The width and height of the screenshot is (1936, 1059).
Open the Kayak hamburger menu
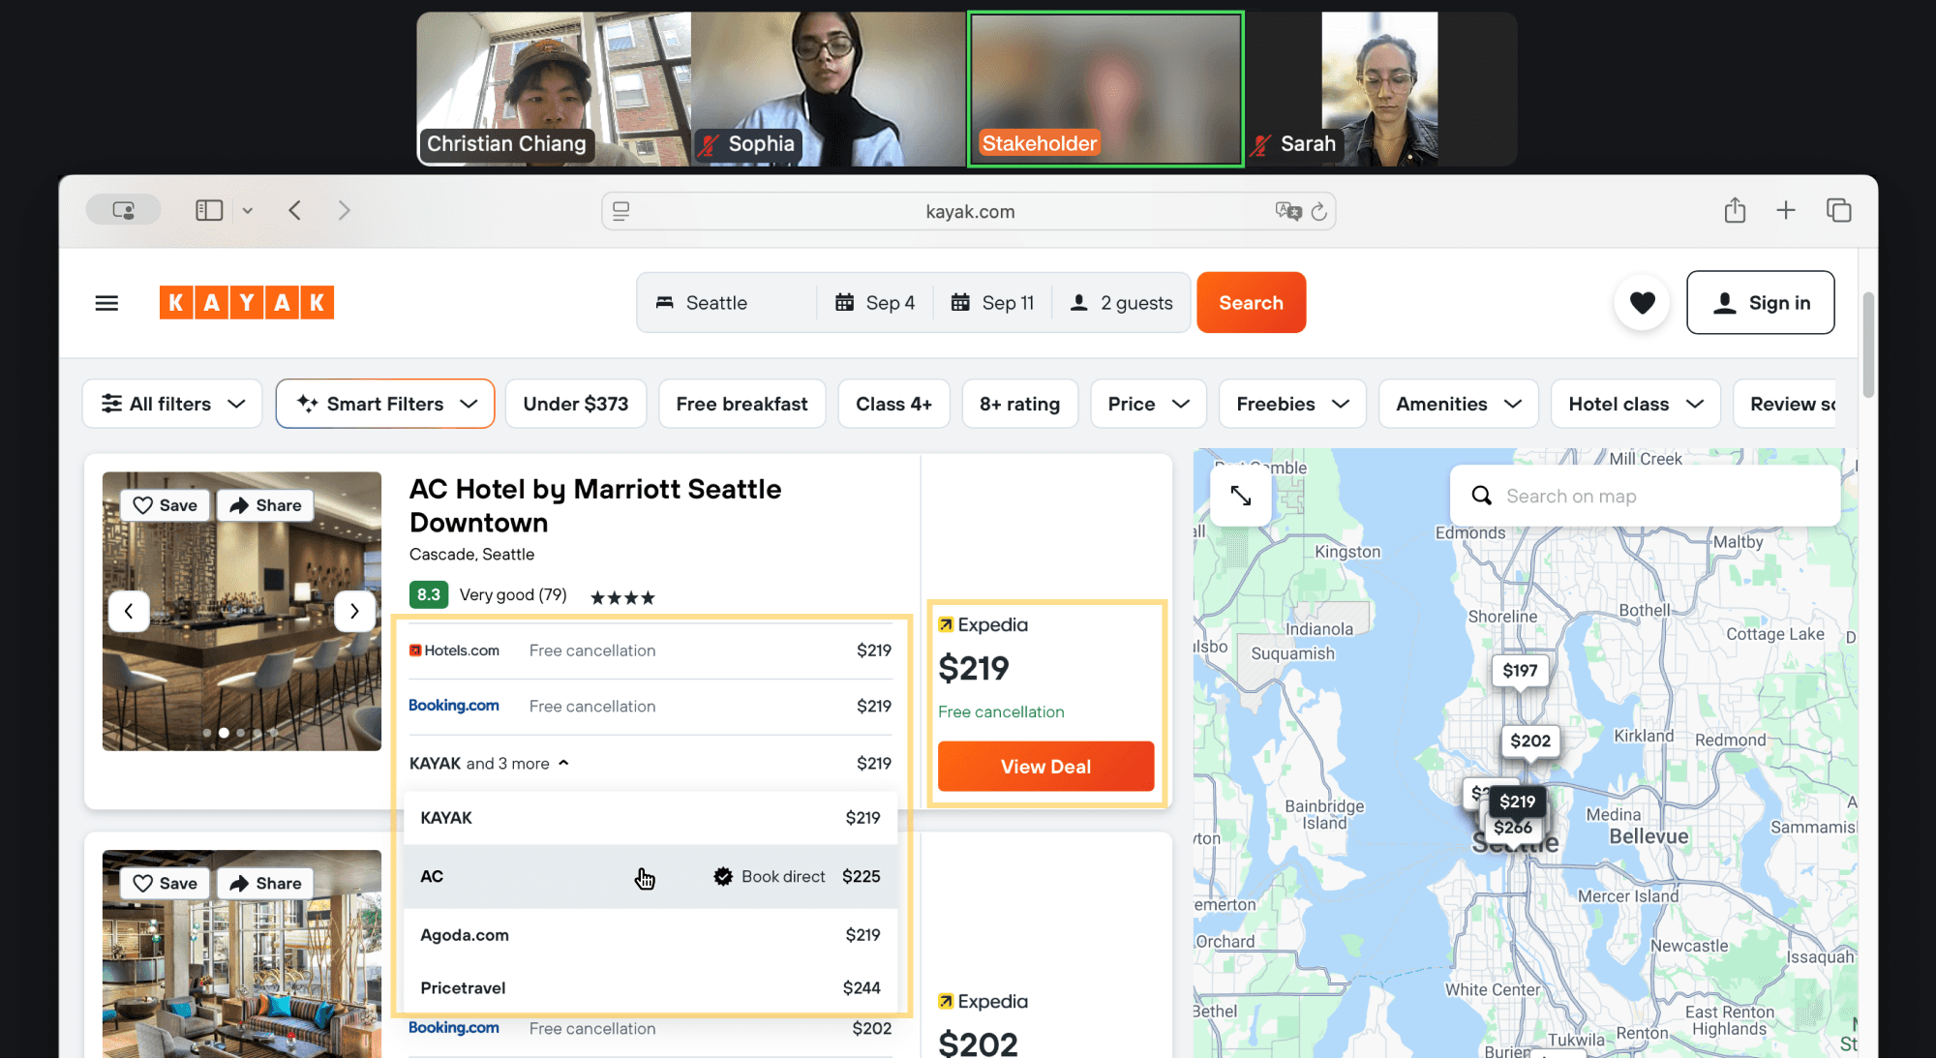pyautogui.click(x=106, y=303)
